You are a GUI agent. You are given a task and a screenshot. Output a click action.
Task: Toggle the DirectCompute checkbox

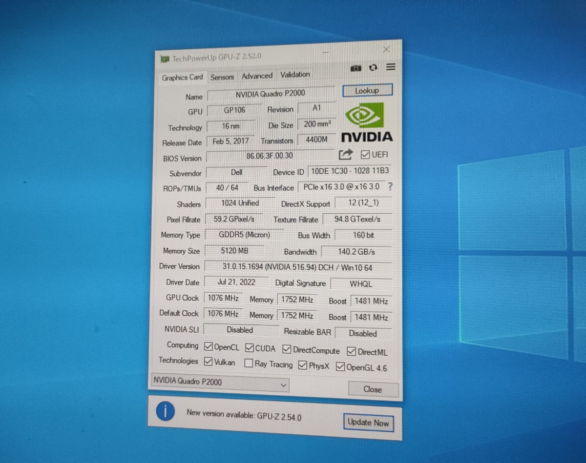[x=287, y=350]
